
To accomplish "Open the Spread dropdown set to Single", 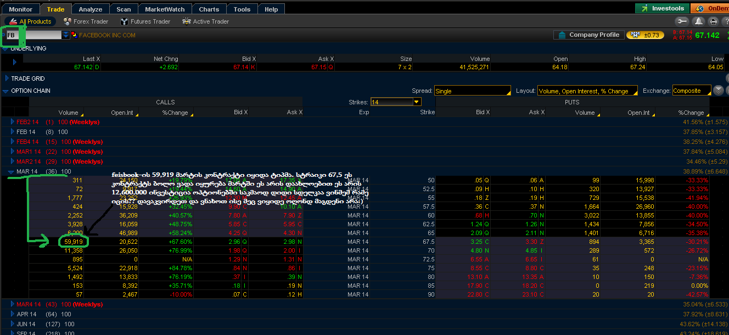I will [x=472, y=91].
